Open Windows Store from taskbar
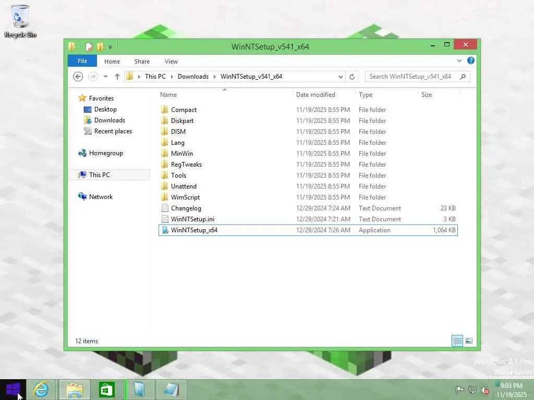 pos(106,390)
